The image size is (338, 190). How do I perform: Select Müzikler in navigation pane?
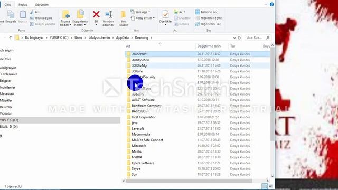(6, 100)
